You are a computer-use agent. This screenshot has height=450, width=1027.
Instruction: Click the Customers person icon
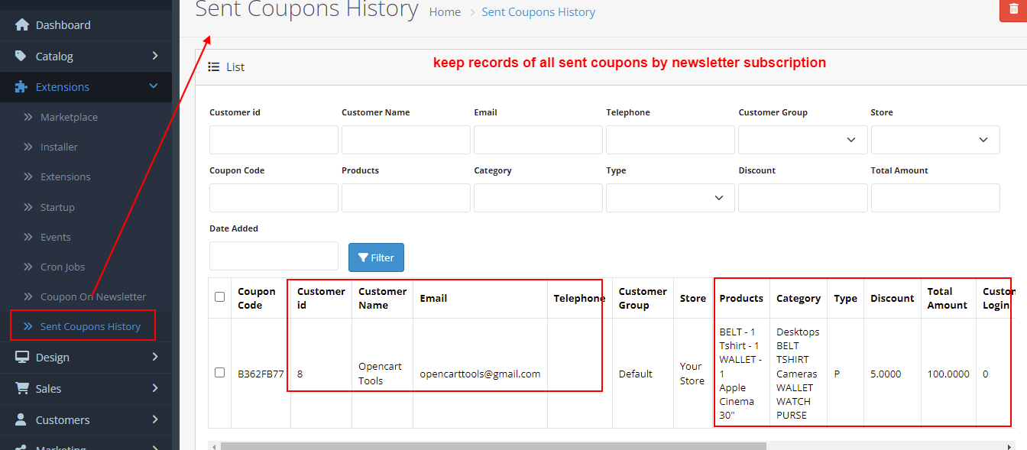coord(21,420)
